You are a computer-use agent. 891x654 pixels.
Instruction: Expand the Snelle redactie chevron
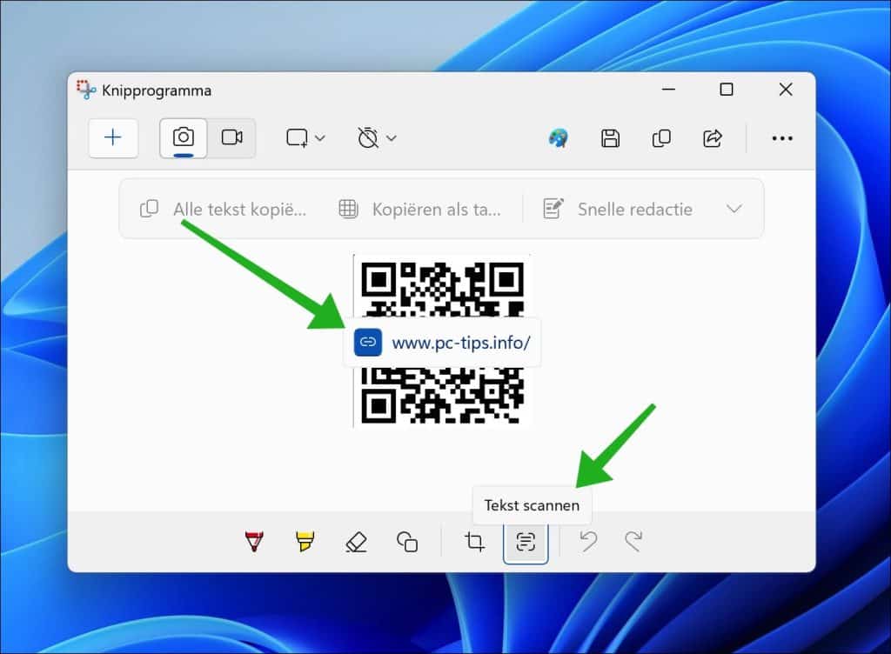click(x=734, y=209)
